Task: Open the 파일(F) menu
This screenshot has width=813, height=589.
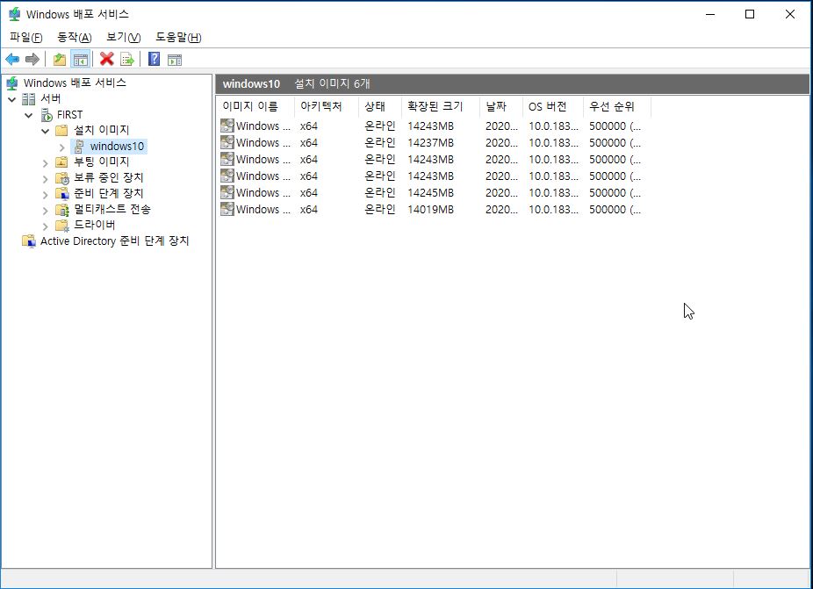Action: tap(26, 38)
